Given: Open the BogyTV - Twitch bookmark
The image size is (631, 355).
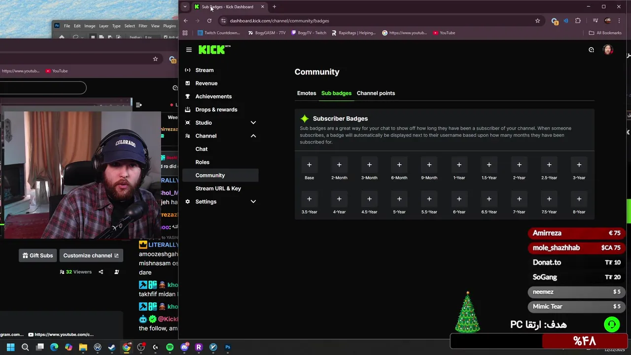Looking at the screenshot, I should (x=309, y=33).
